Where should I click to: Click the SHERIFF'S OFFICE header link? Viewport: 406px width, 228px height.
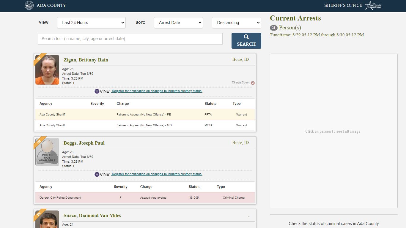(343, 5)
